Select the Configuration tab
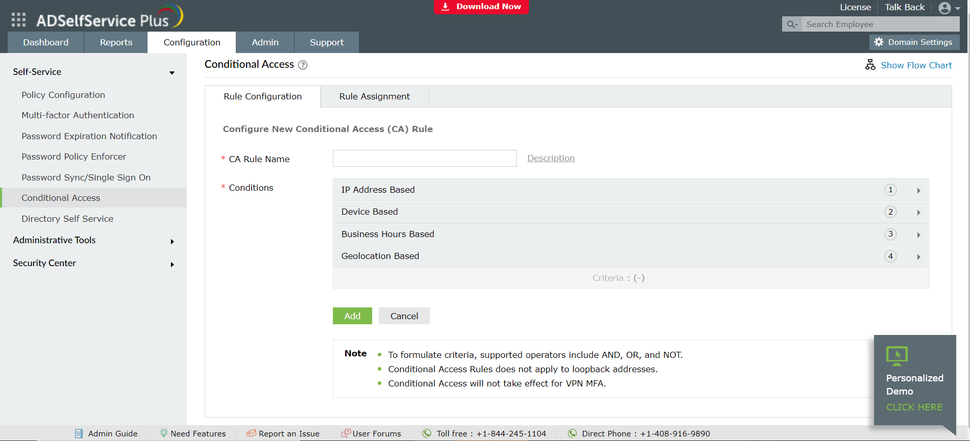This screenshot has width=970, height=441. [x=192, y=42]
